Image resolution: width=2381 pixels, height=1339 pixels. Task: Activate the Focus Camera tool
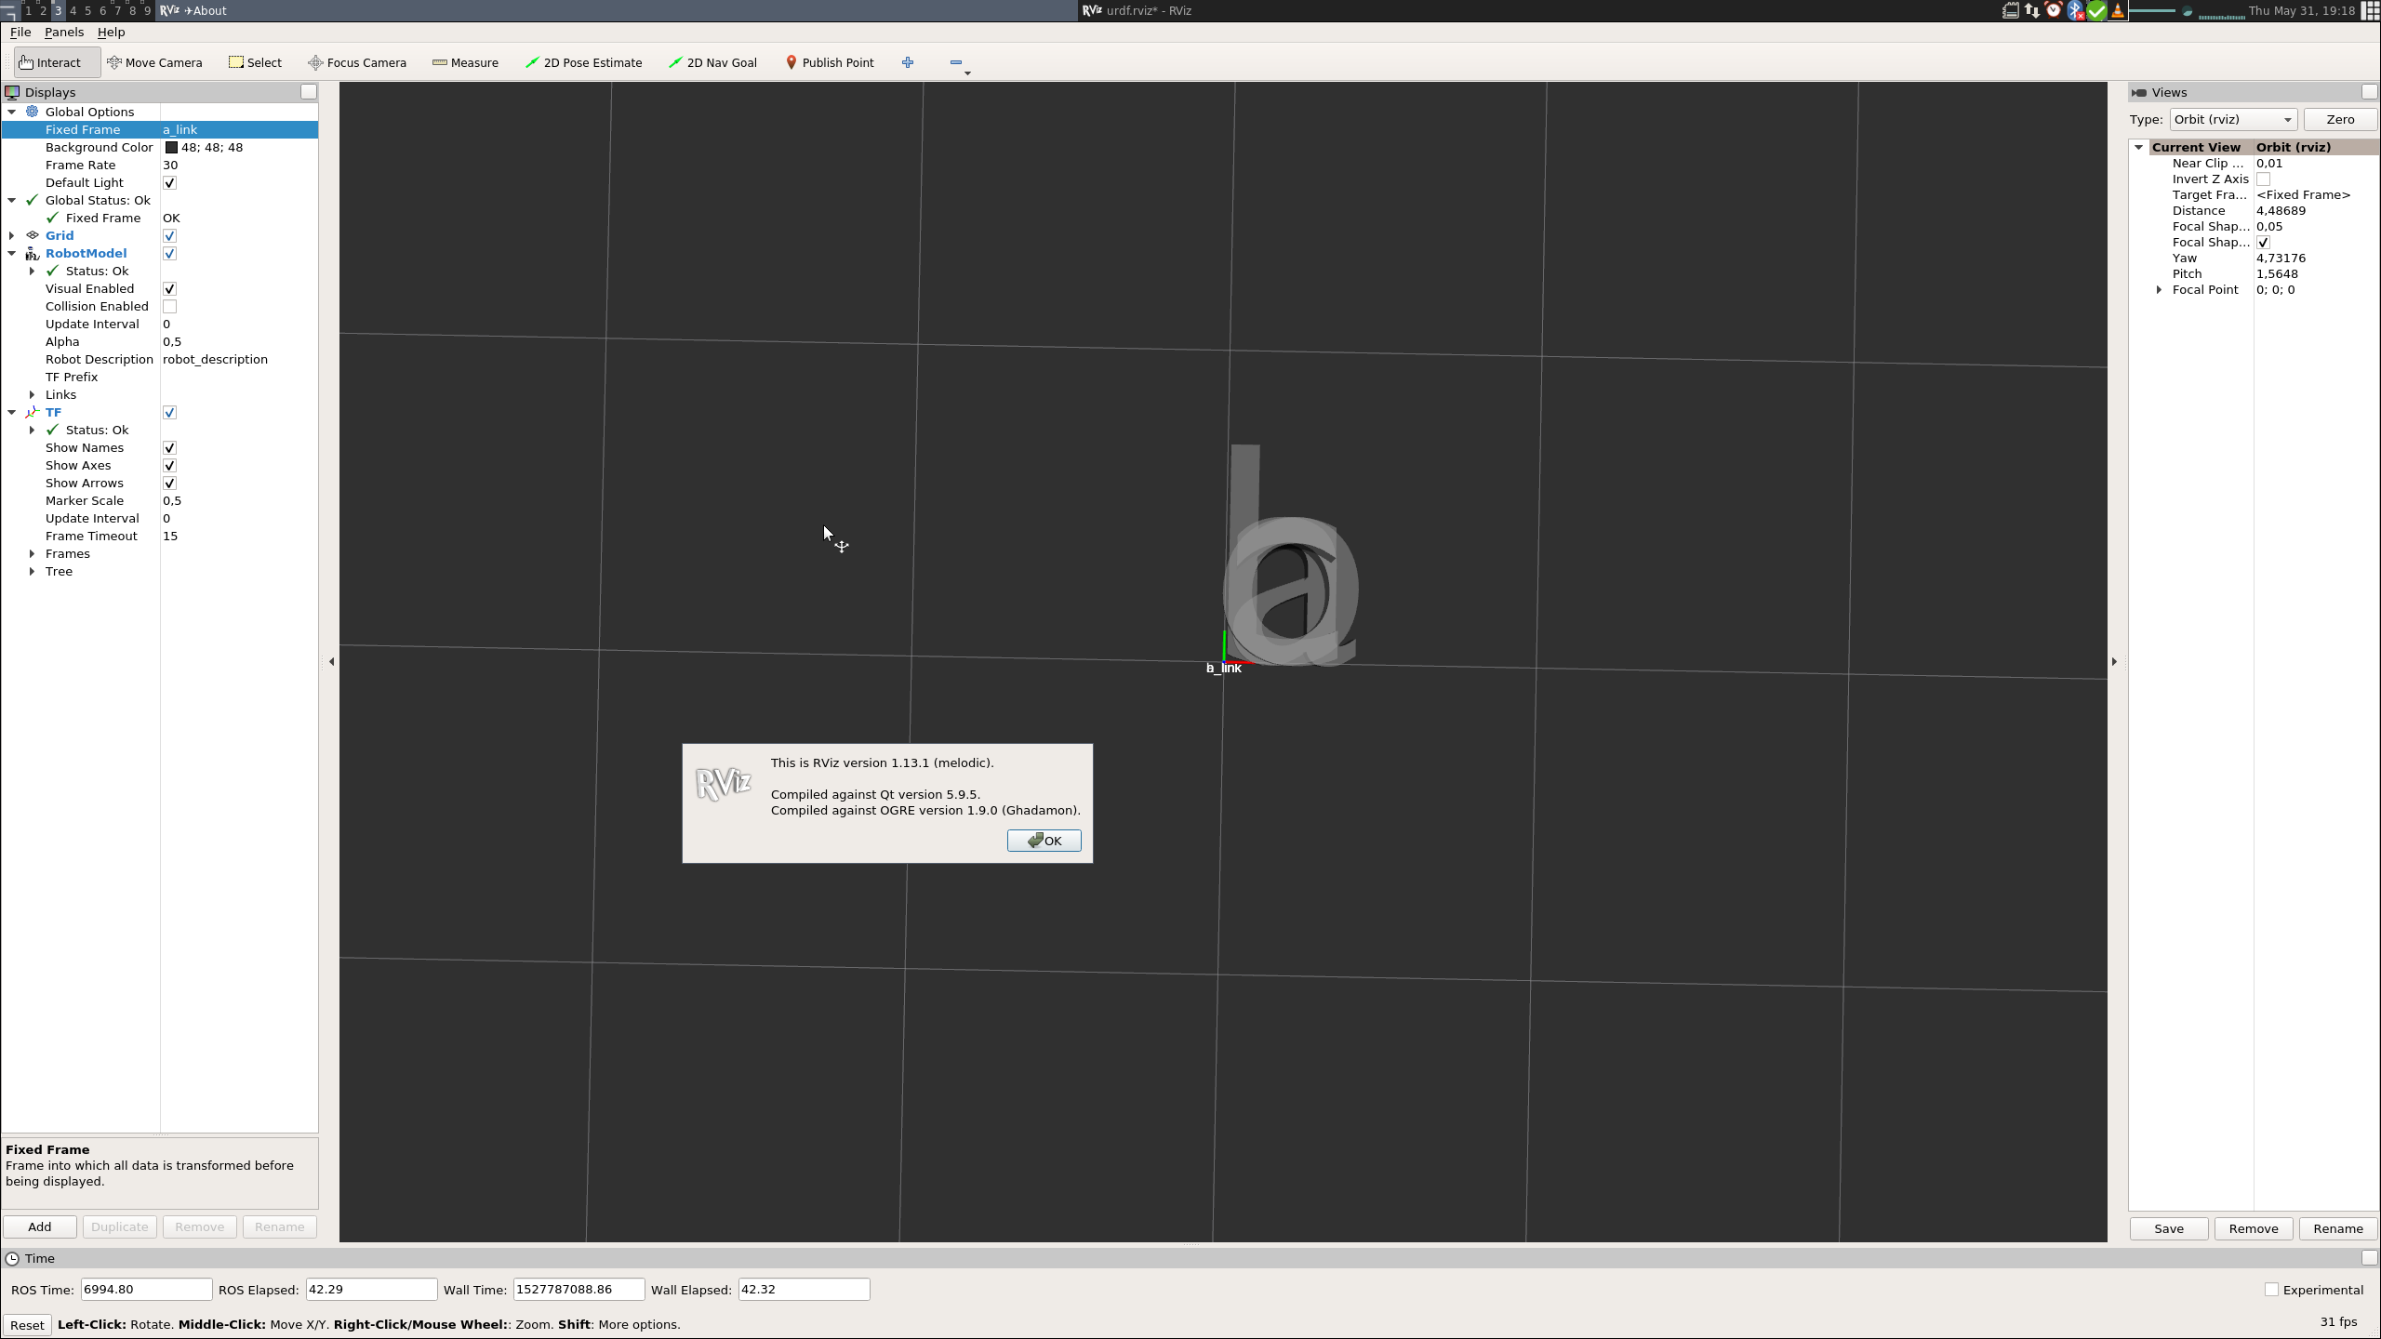(357, 62)
